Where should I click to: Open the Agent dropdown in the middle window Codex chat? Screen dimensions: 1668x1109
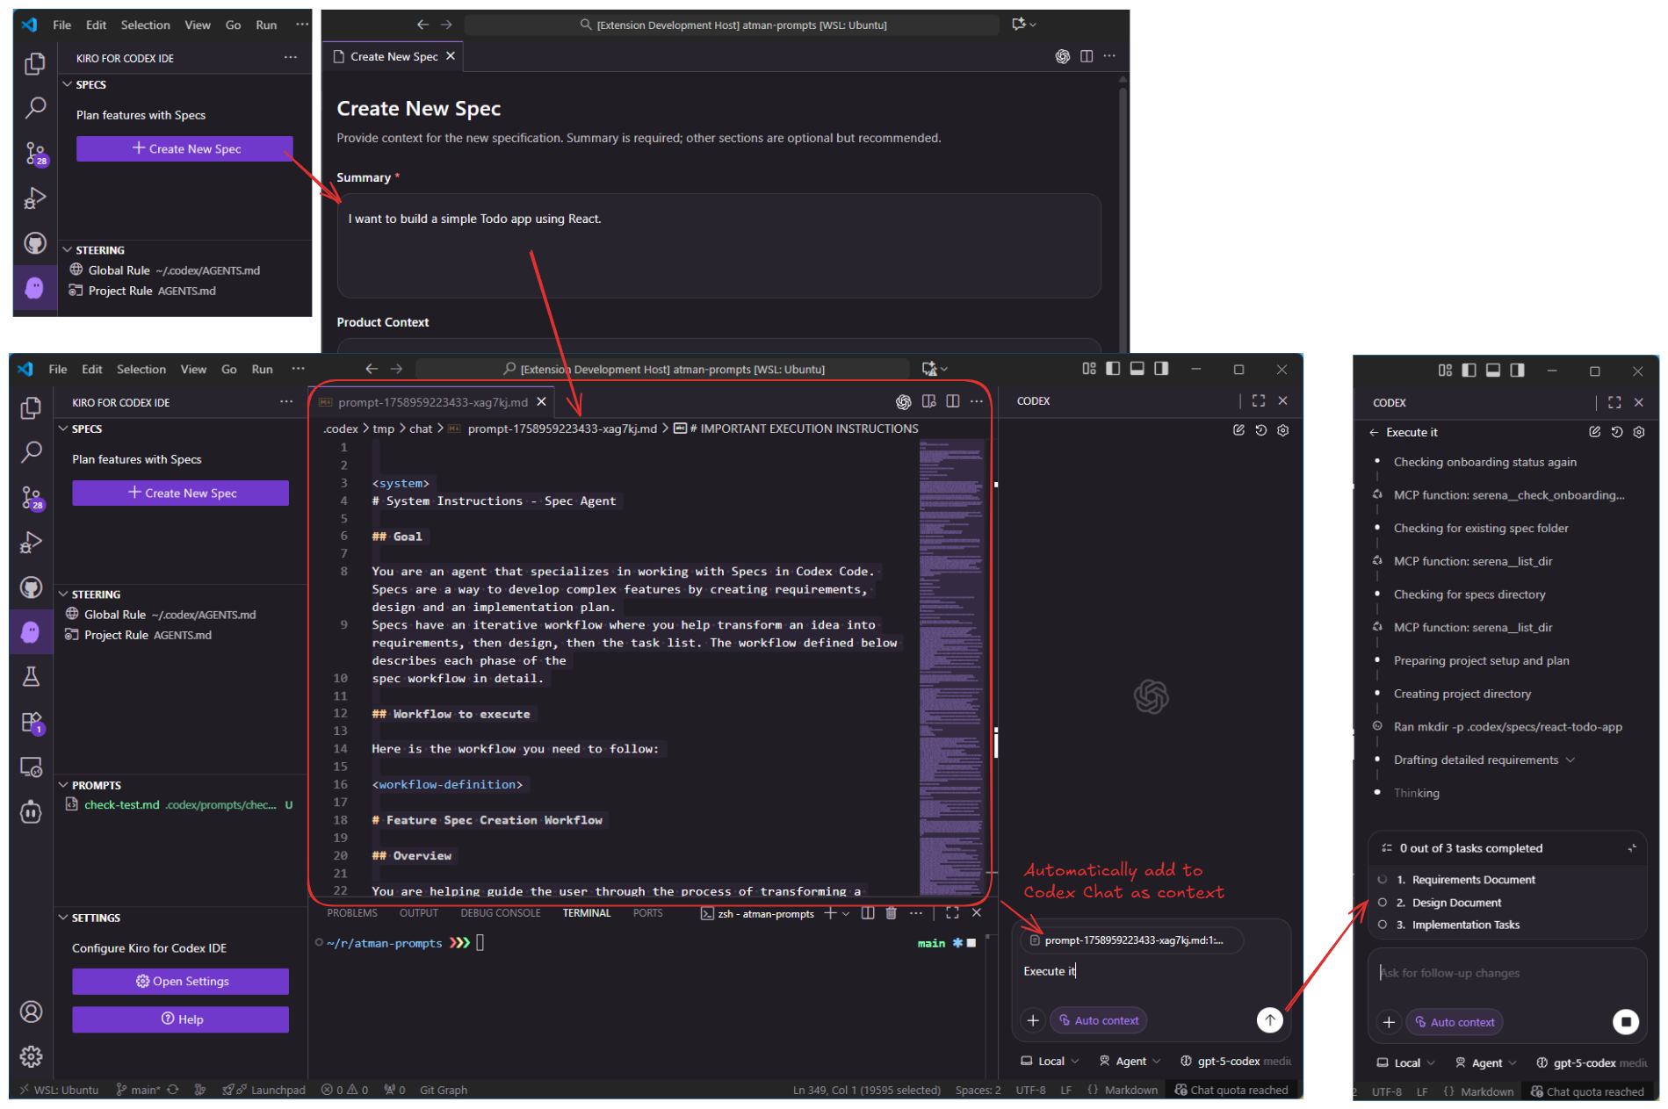(x=1130, y=1061)
